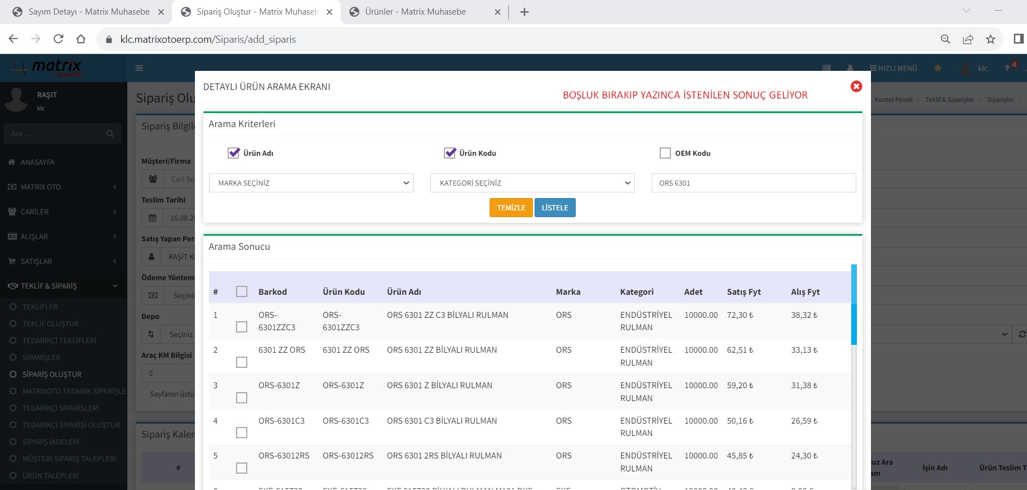Open the KATEGORİ SEÇİNİZ dropdown

point(532,183)
